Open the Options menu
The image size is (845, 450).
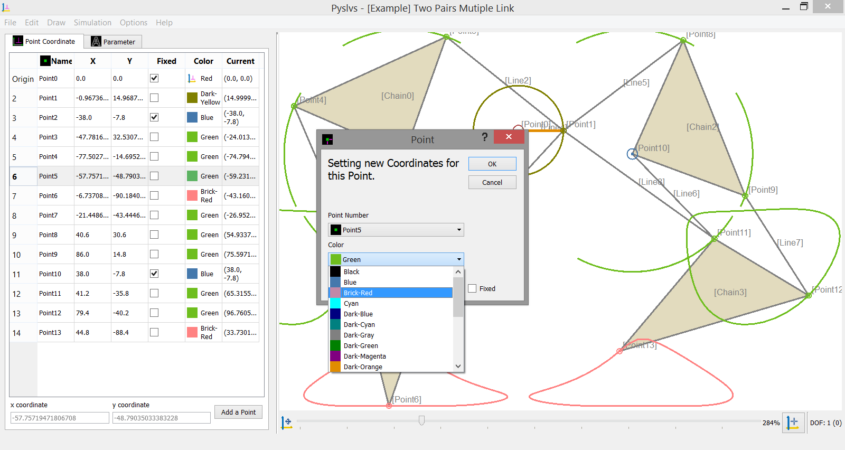(134, 22)
